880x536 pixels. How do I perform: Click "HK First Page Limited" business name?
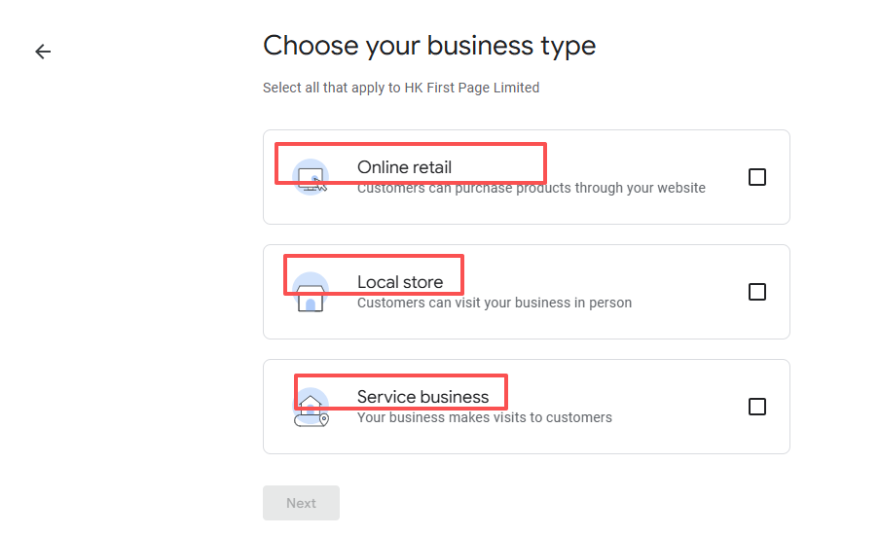tap(471, 88)
